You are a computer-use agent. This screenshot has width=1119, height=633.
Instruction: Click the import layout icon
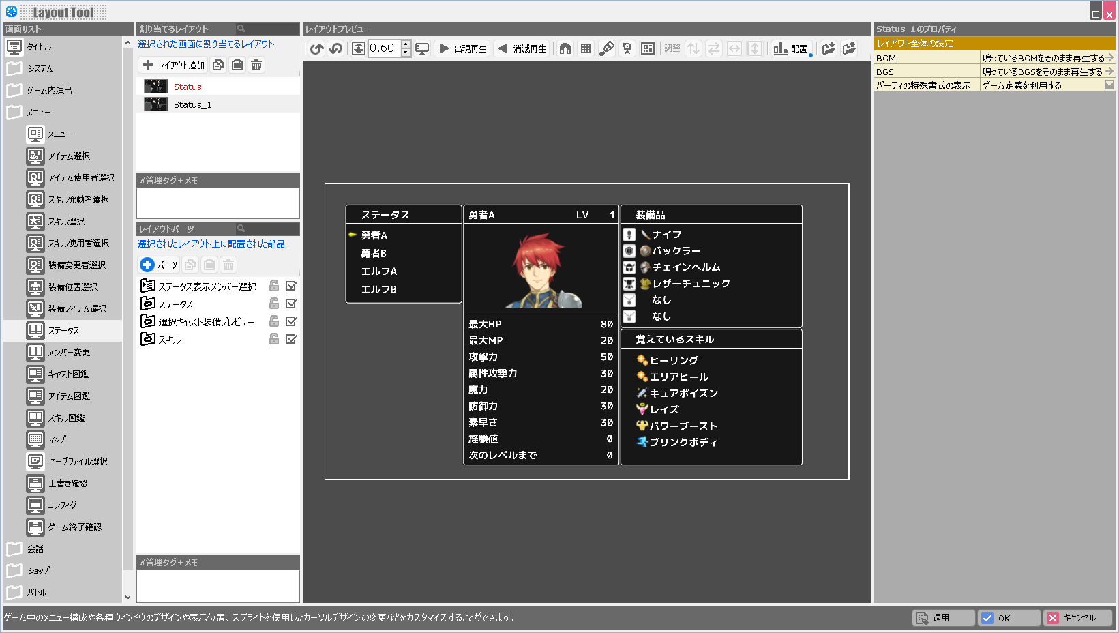click(829, 48)
